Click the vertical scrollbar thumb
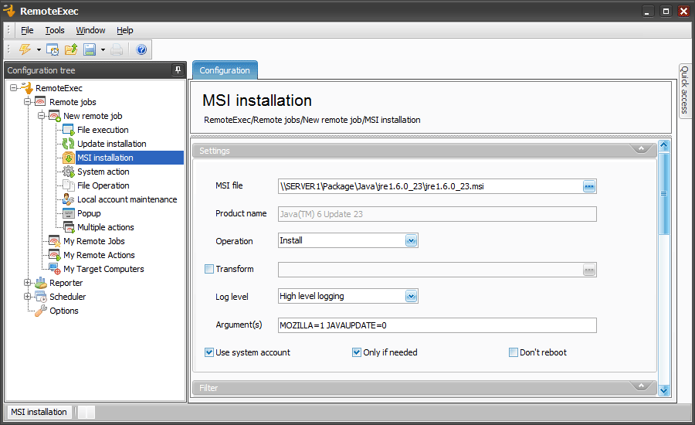 click(x=664, y=193)
